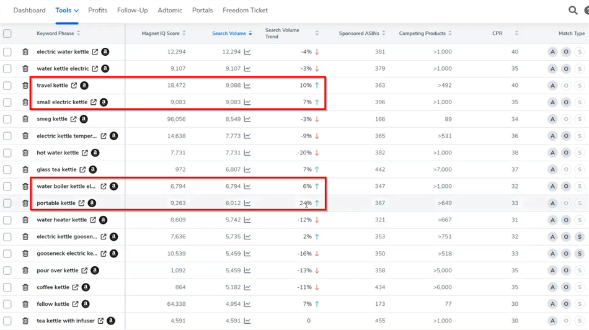Open the Portals page

203,11
